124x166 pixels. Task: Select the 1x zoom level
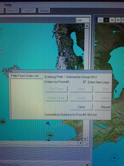[100, 20]
